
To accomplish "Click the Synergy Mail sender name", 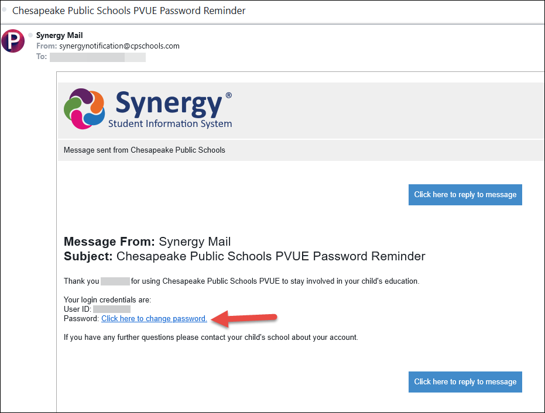I will 60,35.
